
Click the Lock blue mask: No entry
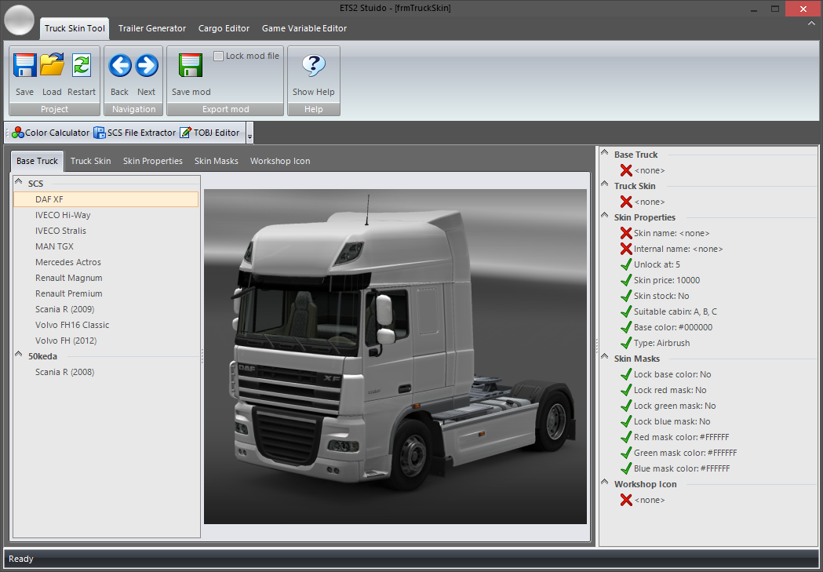click(x=672, y=421)
